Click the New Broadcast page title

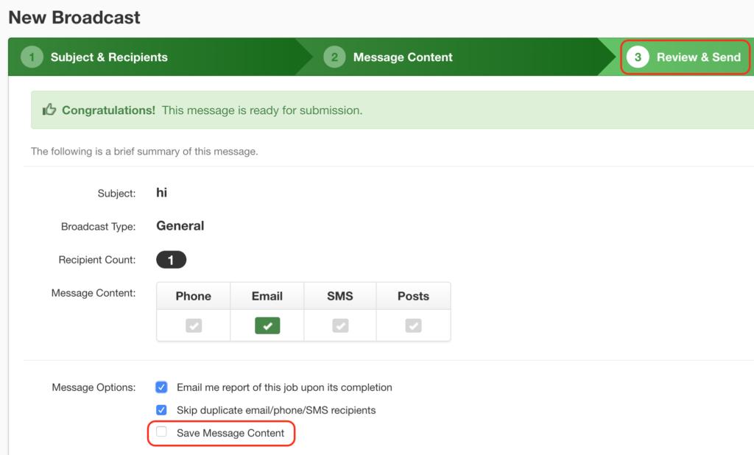tap(74, 17)
